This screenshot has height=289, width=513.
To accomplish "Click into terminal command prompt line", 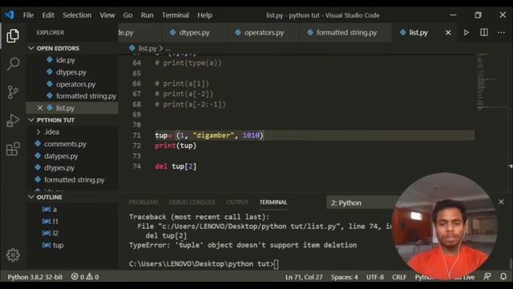I will tap(204, 264).
